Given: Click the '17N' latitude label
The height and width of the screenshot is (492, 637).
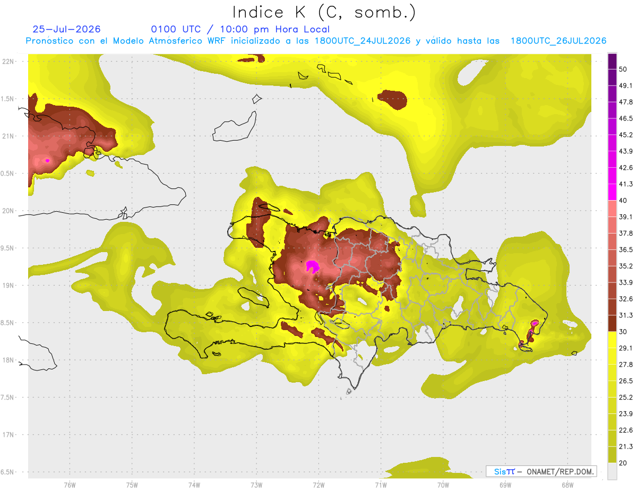Looking at the screenshot, I should pos(8,435).
